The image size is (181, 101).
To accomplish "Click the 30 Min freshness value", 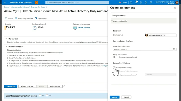I will click(x=41, y=27).
